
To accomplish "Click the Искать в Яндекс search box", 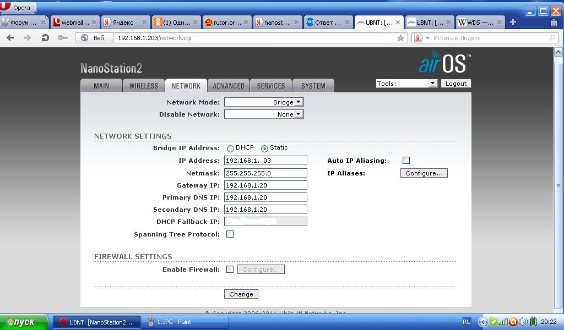I will (x=486, y=38).
